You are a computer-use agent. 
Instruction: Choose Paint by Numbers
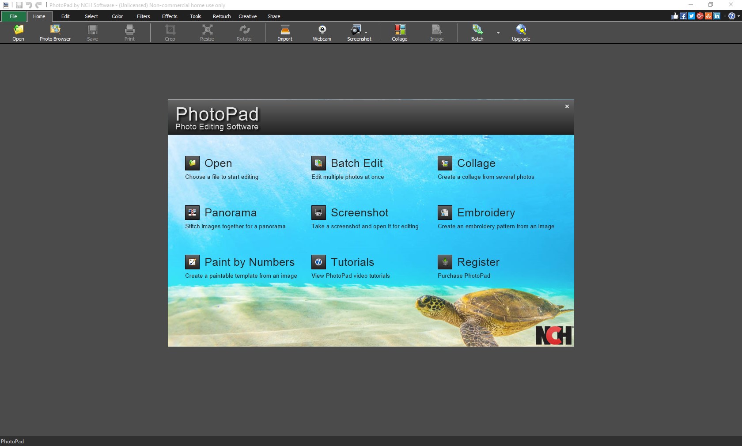coord(250,262)
